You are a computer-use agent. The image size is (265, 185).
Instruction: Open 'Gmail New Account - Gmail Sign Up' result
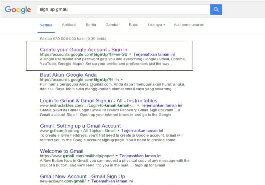(83, 176)
